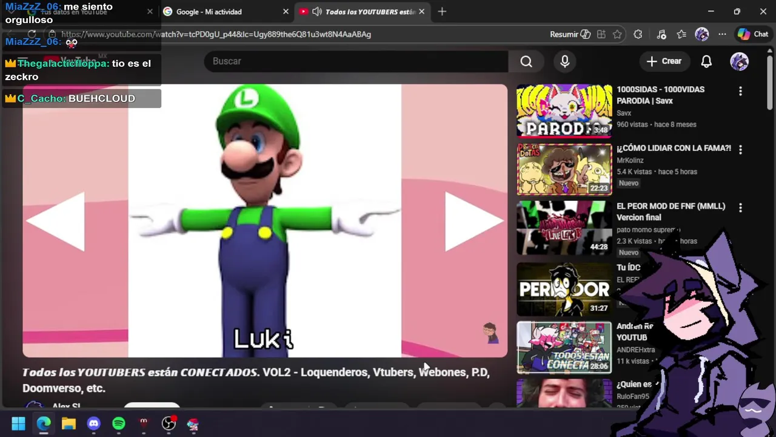Open Spotify from the taskbar
This screenshot has width=776, height=437.
(119, 424)
